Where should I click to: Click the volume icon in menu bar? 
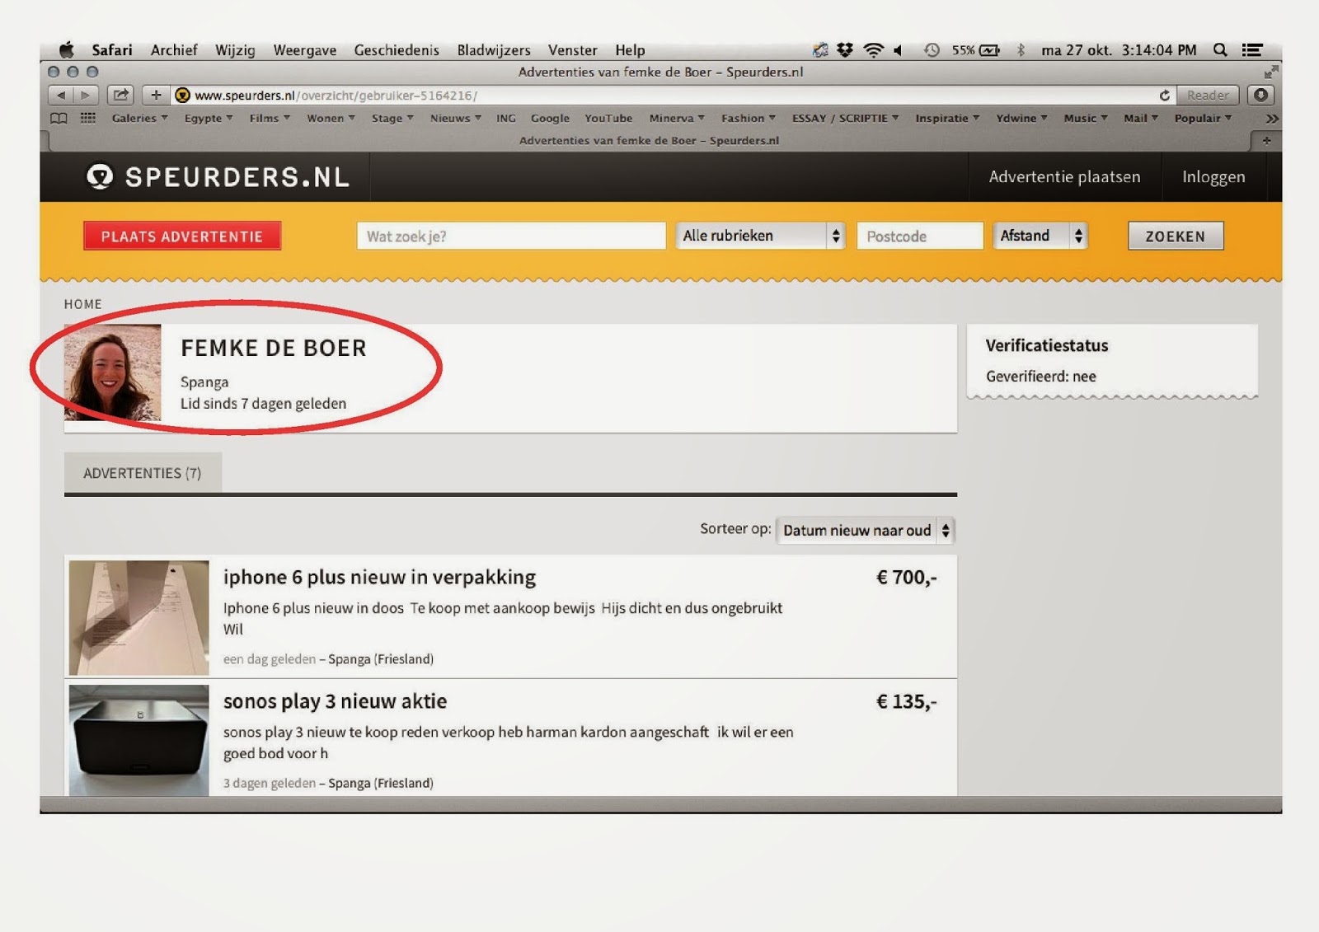(x=898, y=50)
